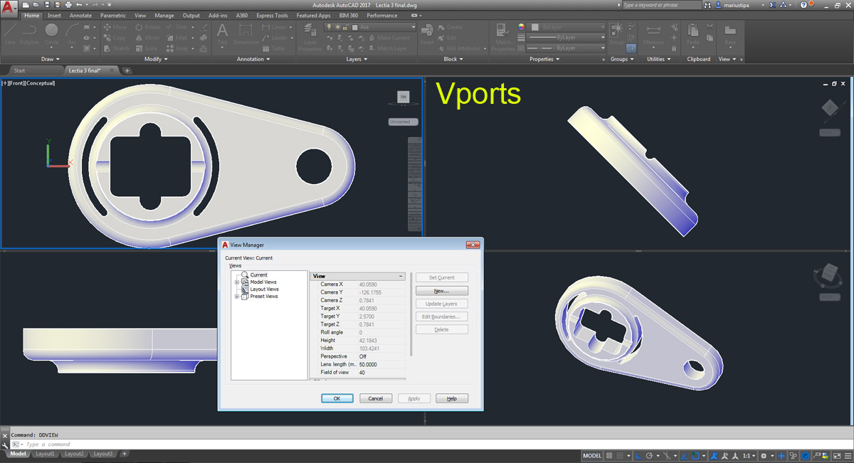
Task: Click the ViewCube in the front viewport
Action: (404, 97)
